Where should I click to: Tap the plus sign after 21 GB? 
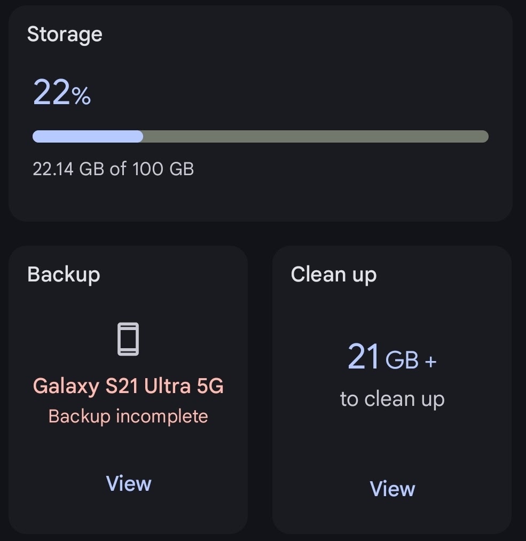pos(431,362)
